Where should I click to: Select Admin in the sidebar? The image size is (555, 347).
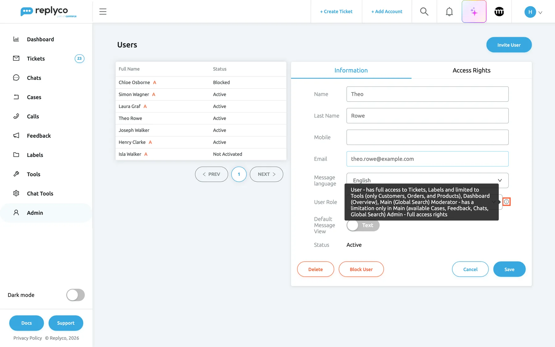click(x=46, y=213)
